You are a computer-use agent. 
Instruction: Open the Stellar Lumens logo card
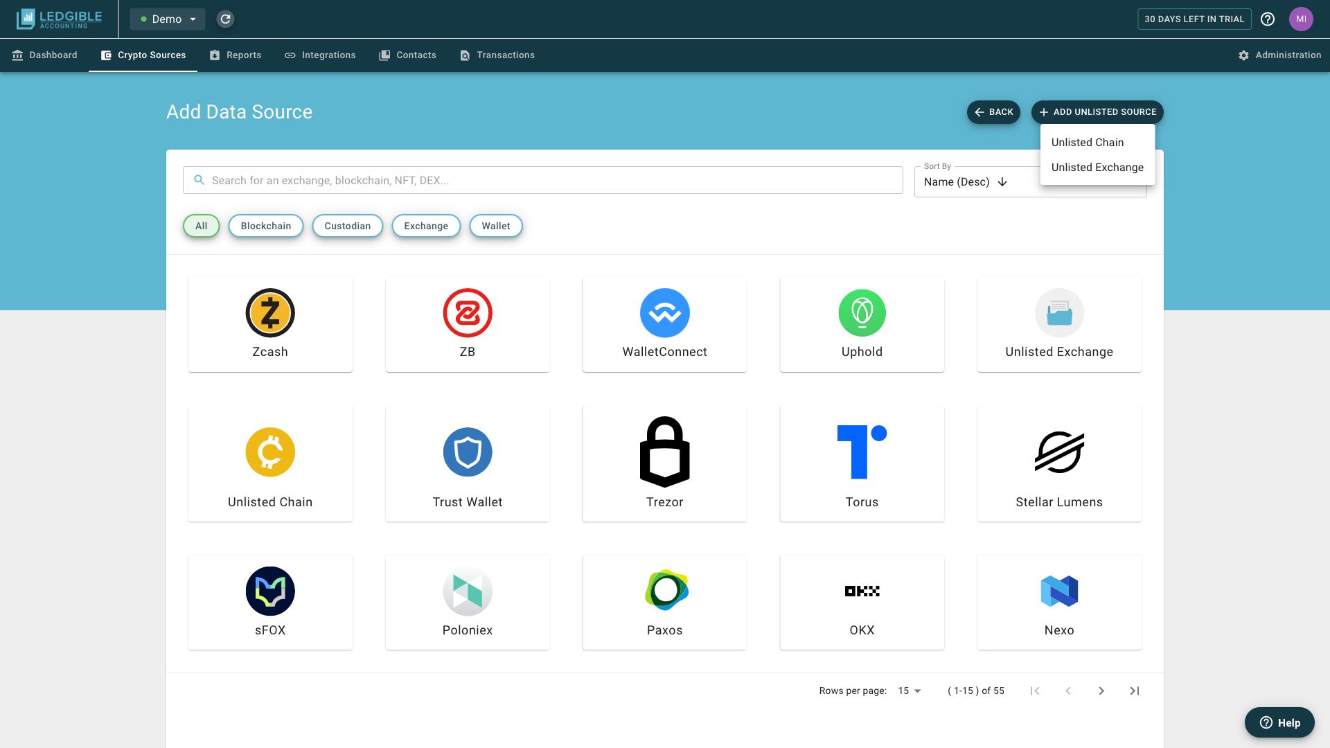tap(1059, 463)
